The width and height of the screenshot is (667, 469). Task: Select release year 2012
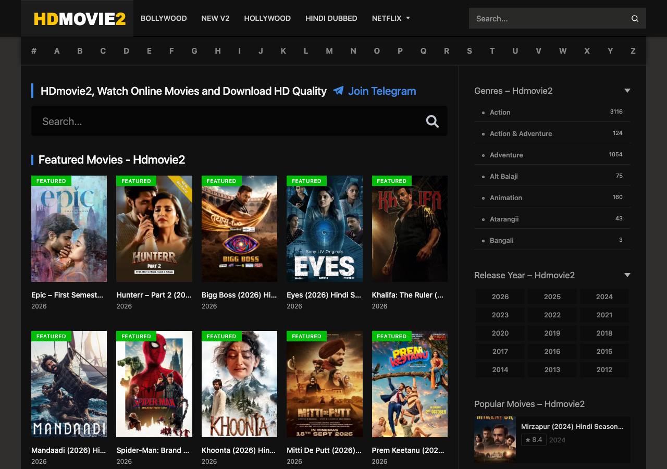click(x=604, y=369)
